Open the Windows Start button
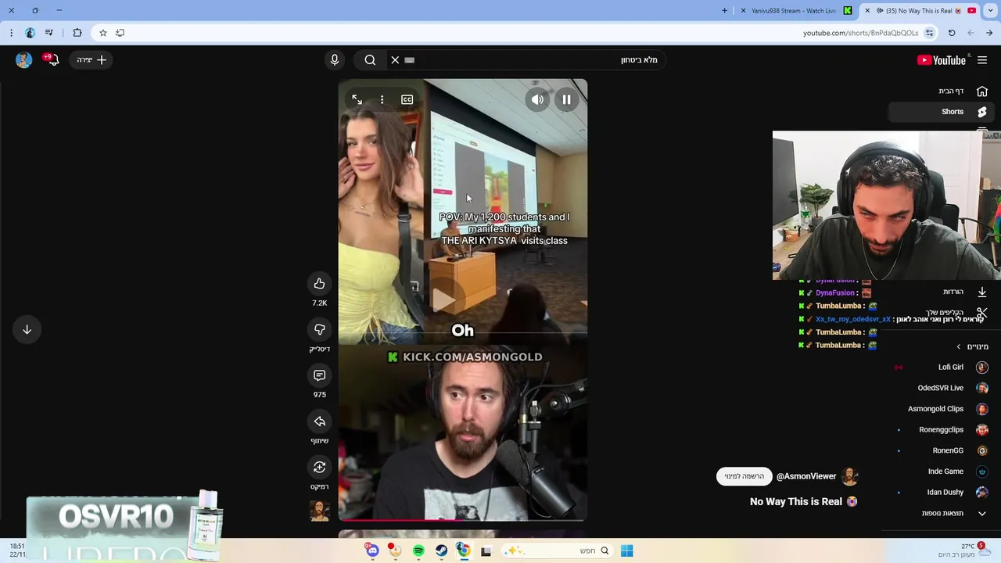1001x563 pixels. (x=626, y=551)
